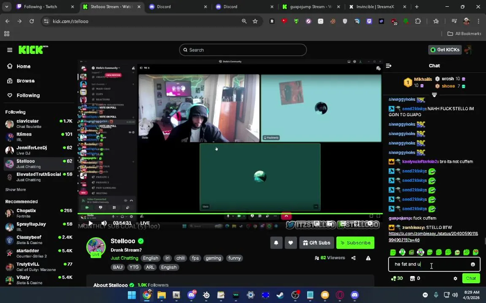The image size is (486, 303).
Task: Insert first quick emote above chat input
Action: (x=393, y=252)
